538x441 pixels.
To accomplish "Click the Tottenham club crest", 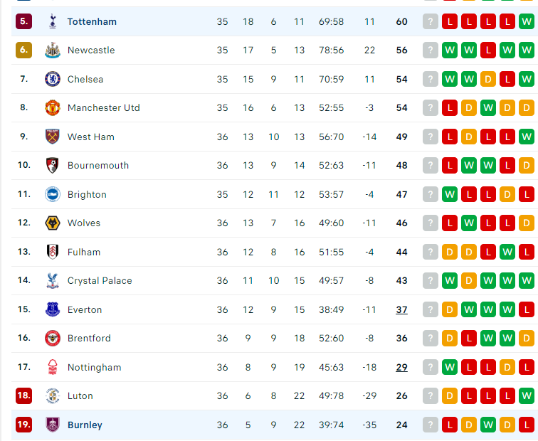I will pyautogui.click(x=53, y=21).
